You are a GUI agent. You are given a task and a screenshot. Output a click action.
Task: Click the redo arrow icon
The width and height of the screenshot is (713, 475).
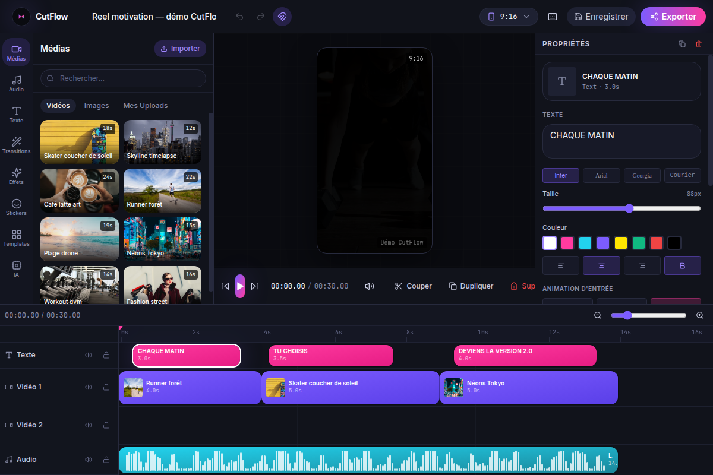click(260, 17)
